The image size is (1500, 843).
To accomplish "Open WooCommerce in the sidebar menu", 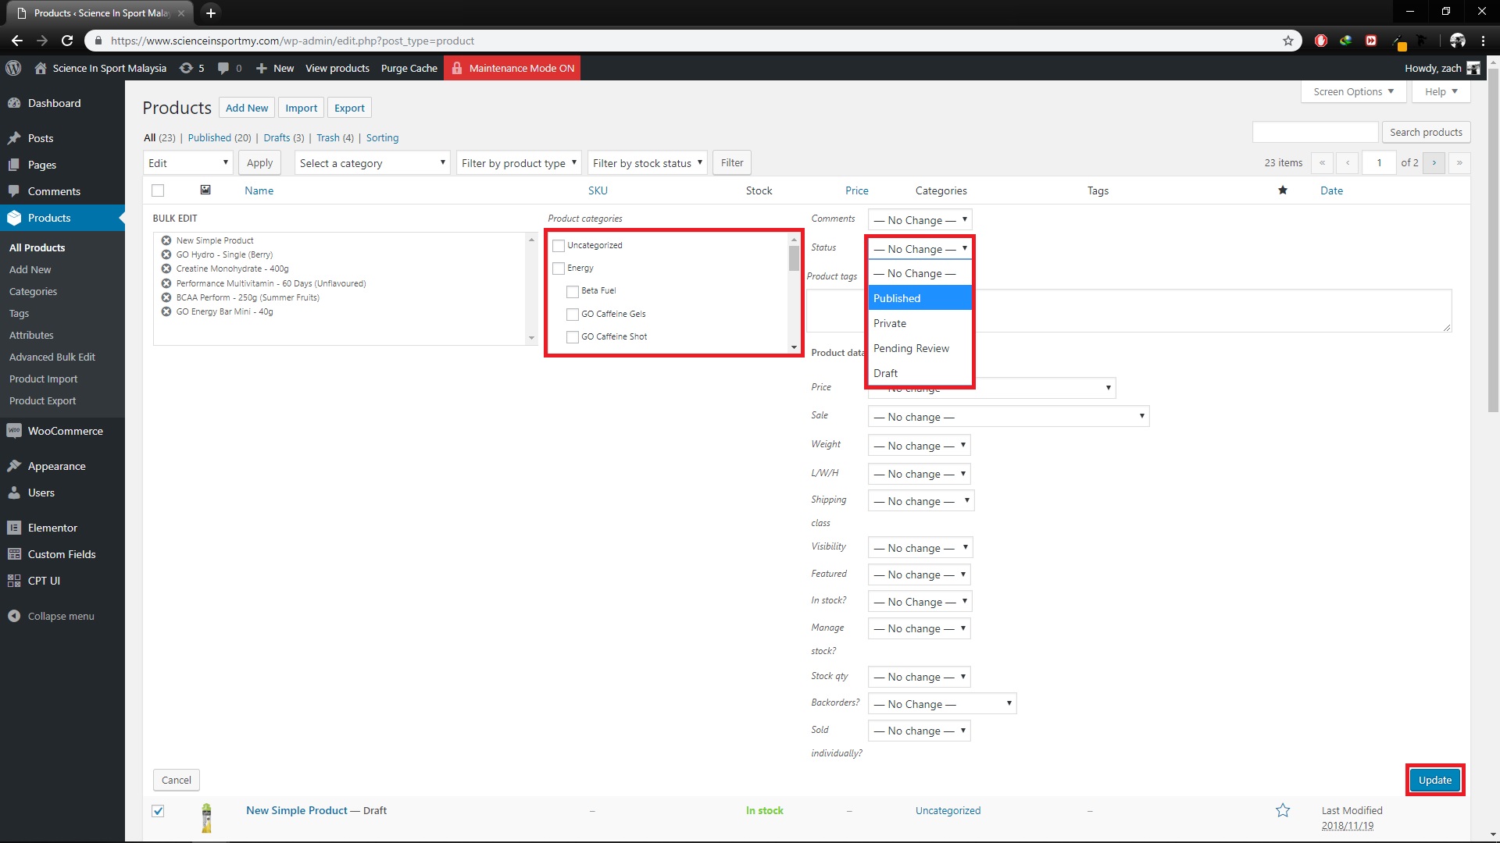I will pyautogui.click(x=62, y=431).
